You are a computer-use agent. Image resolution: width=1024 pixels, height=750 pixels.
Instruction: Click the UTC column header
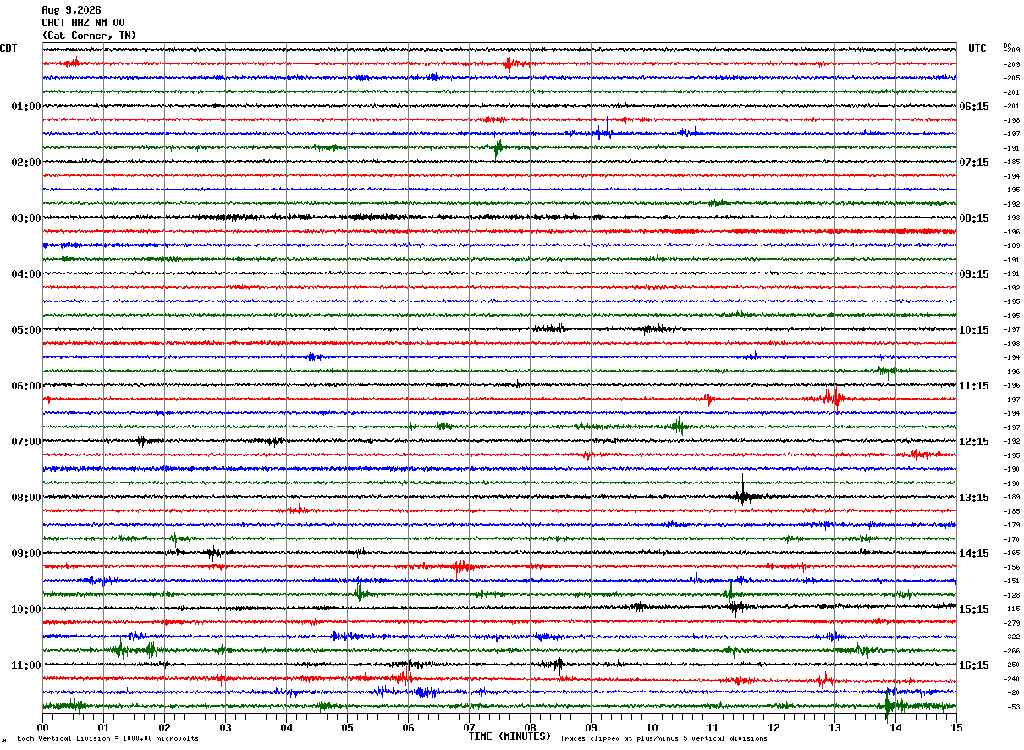click(x=977, y=48)
